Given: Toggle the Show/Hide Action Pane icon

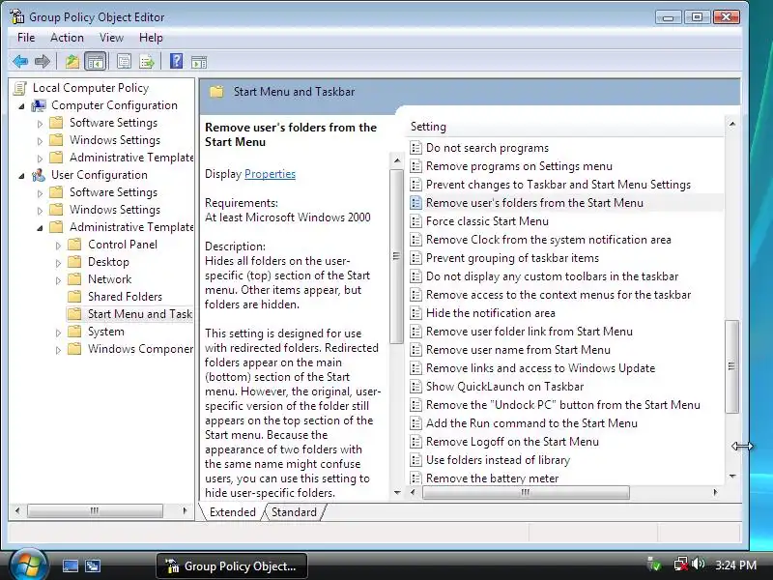Looking at the screenshot, I should [199, 62].
